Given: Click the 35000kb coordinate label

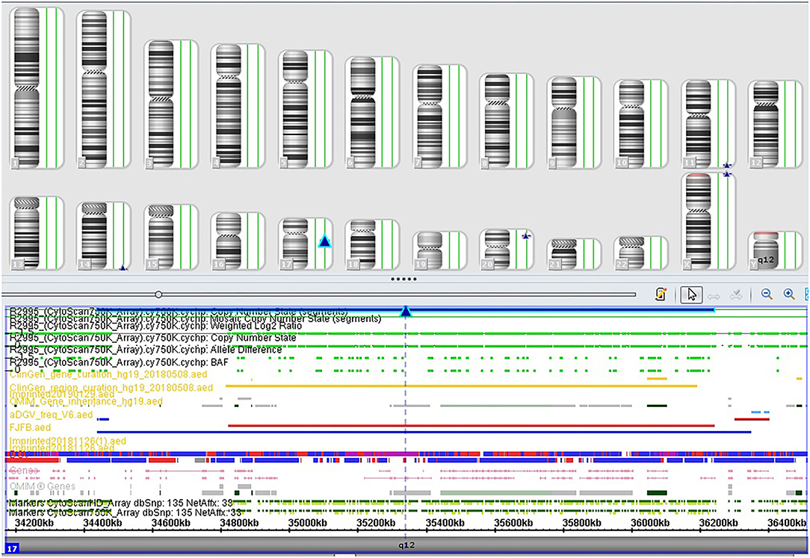Looking at the screenshot, I should tap(307, 522).
